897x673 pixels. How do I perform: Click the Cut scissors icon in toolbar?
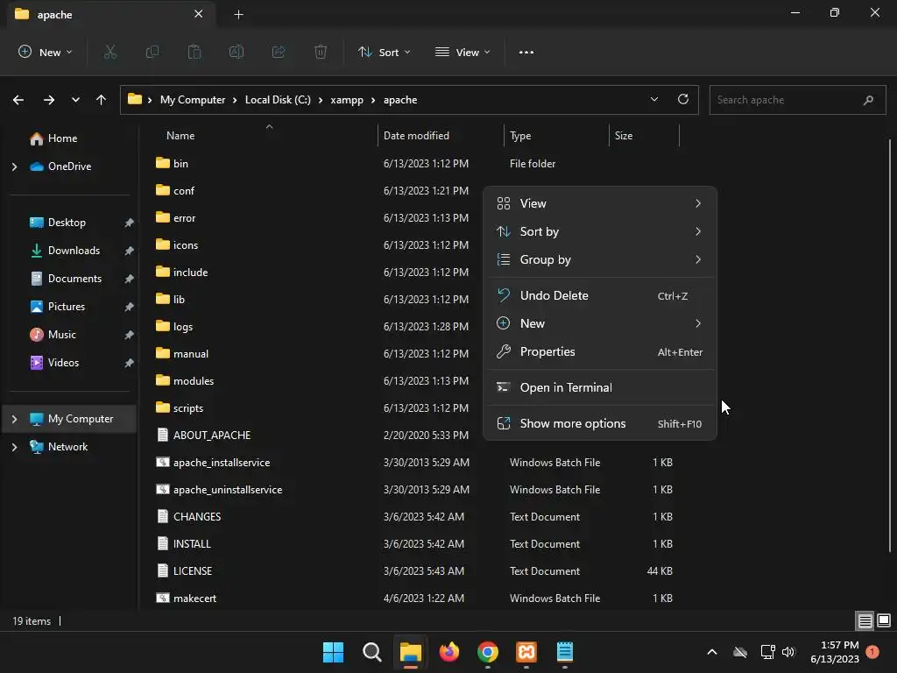click(109, 52)
